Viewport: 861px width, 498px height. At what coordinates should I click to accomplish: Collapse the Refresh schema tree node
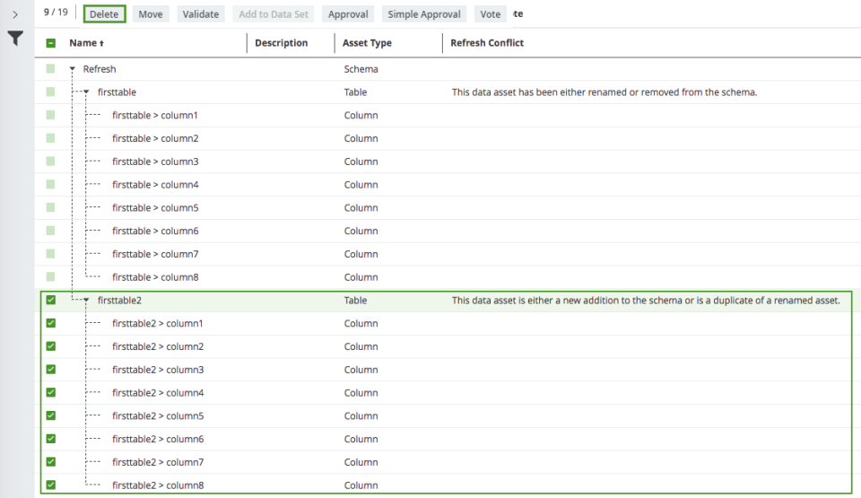pos(72,69)
